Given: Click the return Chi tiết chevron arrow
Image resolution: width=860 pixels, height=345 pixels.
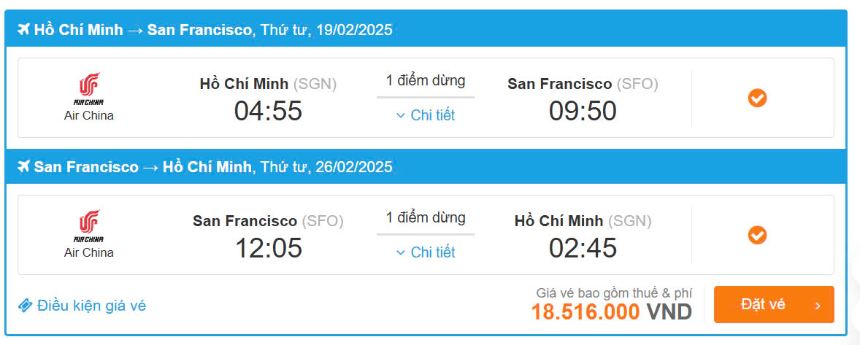Looking at the screenshot, I should 400,252.
